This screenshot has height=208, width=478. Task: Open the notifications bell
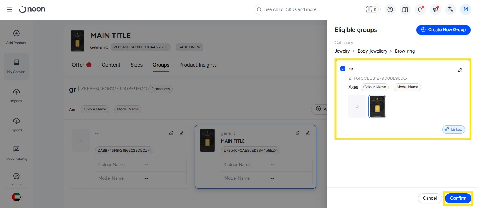tap(420, 9)
